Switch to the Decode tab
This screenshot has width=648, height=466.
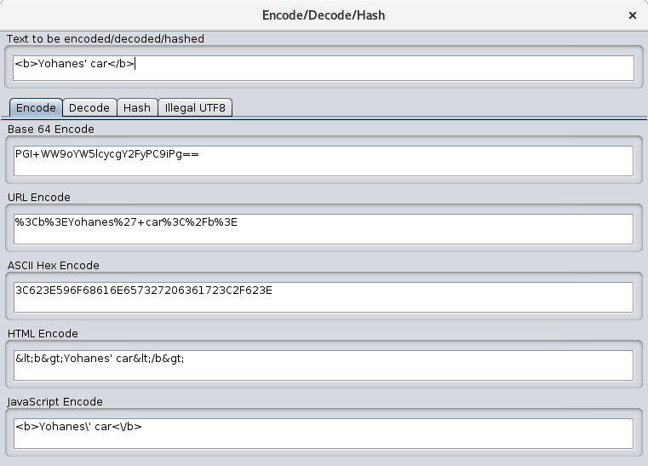(89, 107)
